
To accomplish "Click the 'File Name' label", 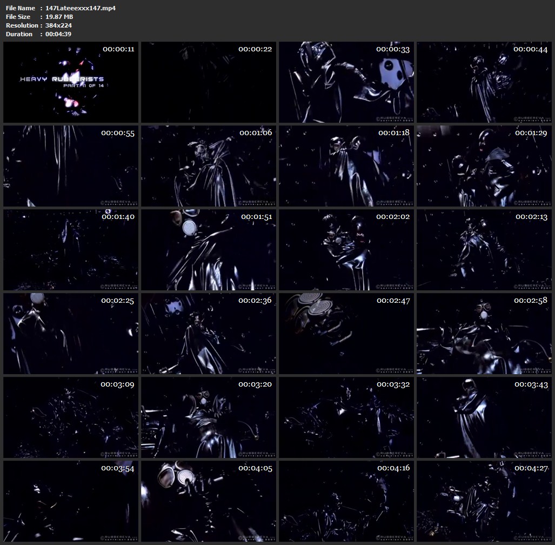I will tap(21, 8).
